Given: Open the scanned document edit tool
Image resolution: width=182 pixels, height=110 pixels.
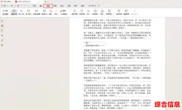Looking at the screenshot, I should (36, 12).
